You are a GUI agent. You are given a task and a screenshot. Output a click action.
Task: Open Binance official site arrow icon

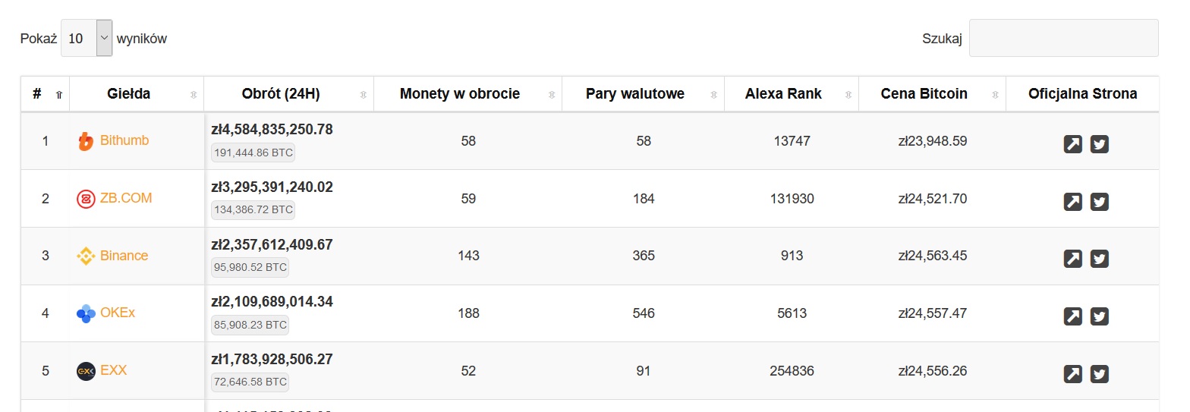point(1072,259)
